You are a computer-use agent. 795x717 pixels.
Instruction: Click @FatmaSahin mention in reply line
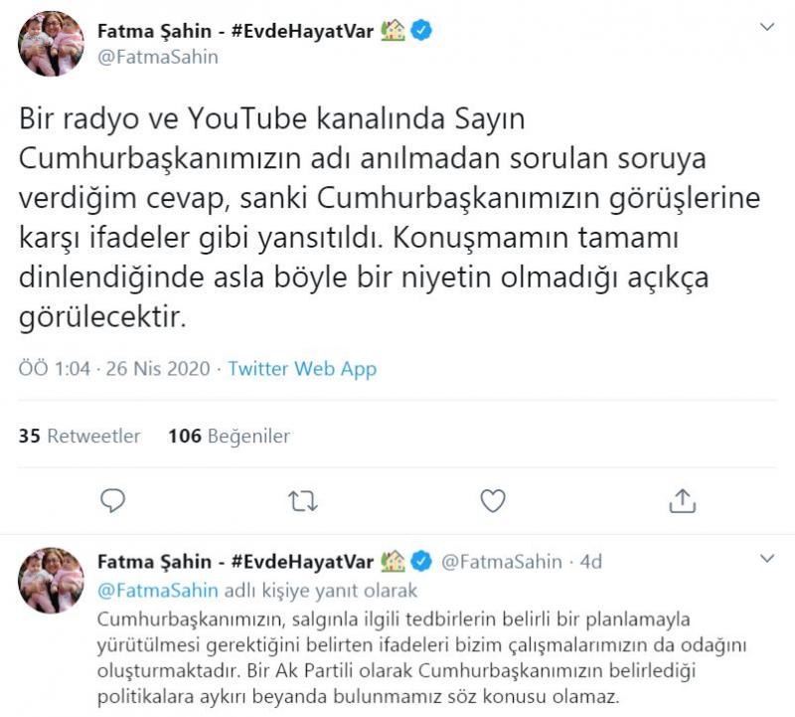click(159, 590)
